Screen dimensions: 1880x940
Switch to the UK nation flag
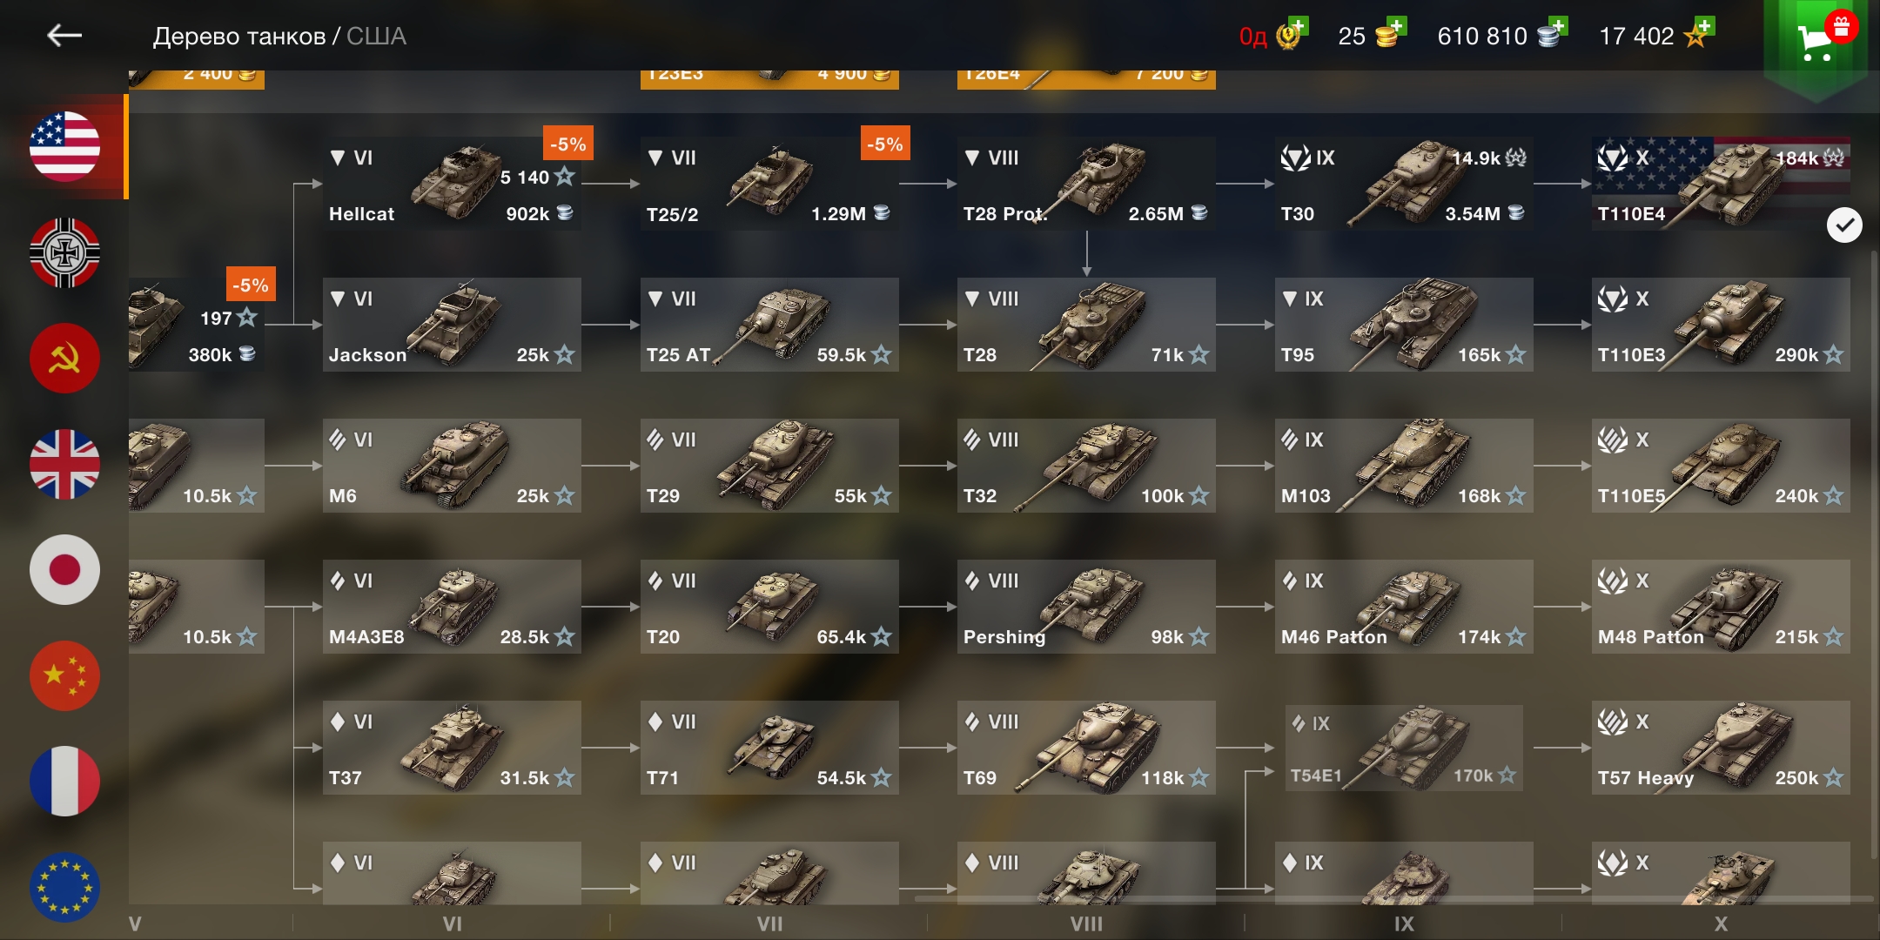[65, 464]
